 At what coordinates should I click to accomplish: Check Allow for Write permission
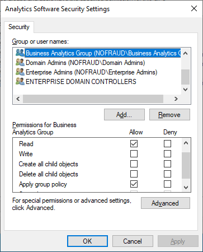tap(134, 154)
